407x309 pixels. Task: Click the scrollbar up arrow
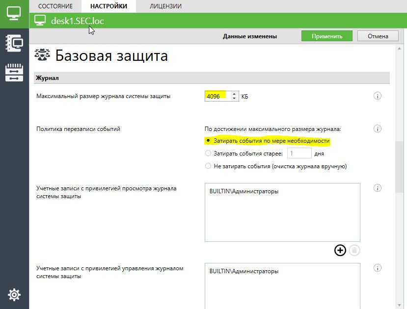[x=399, y=49]
